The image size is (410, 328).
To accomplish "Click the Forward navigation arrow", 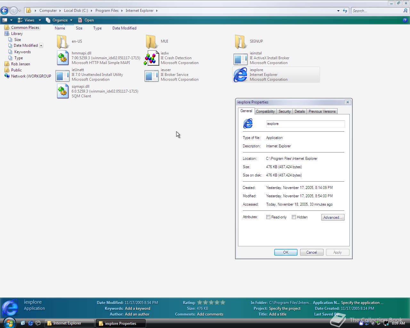I will [x=13, y=11].
